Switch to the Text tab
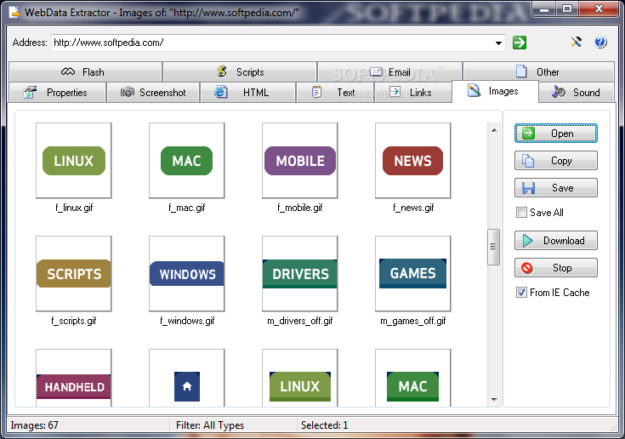Viewport: 625px width, 439px height. (x=335, y=93)
